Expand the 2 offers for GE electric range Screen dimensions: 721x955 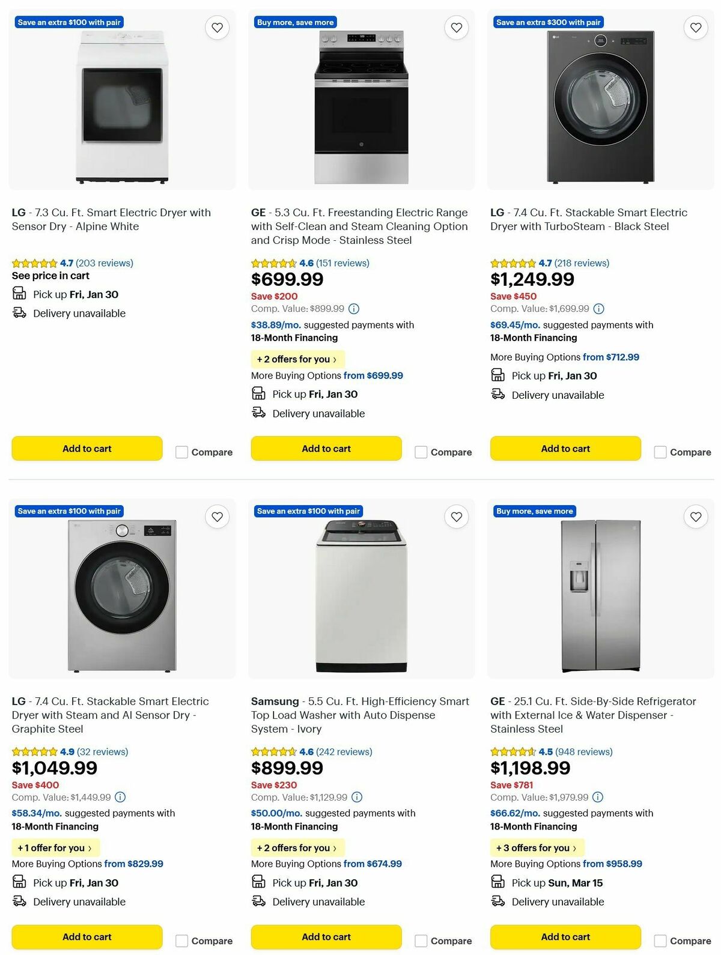point(297,359)
